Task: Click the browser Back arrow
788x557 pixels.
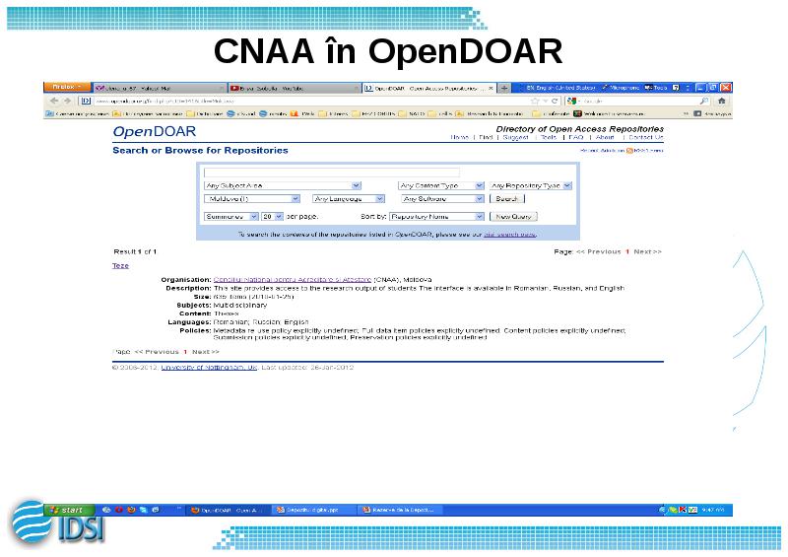Action: pos(54,102)
